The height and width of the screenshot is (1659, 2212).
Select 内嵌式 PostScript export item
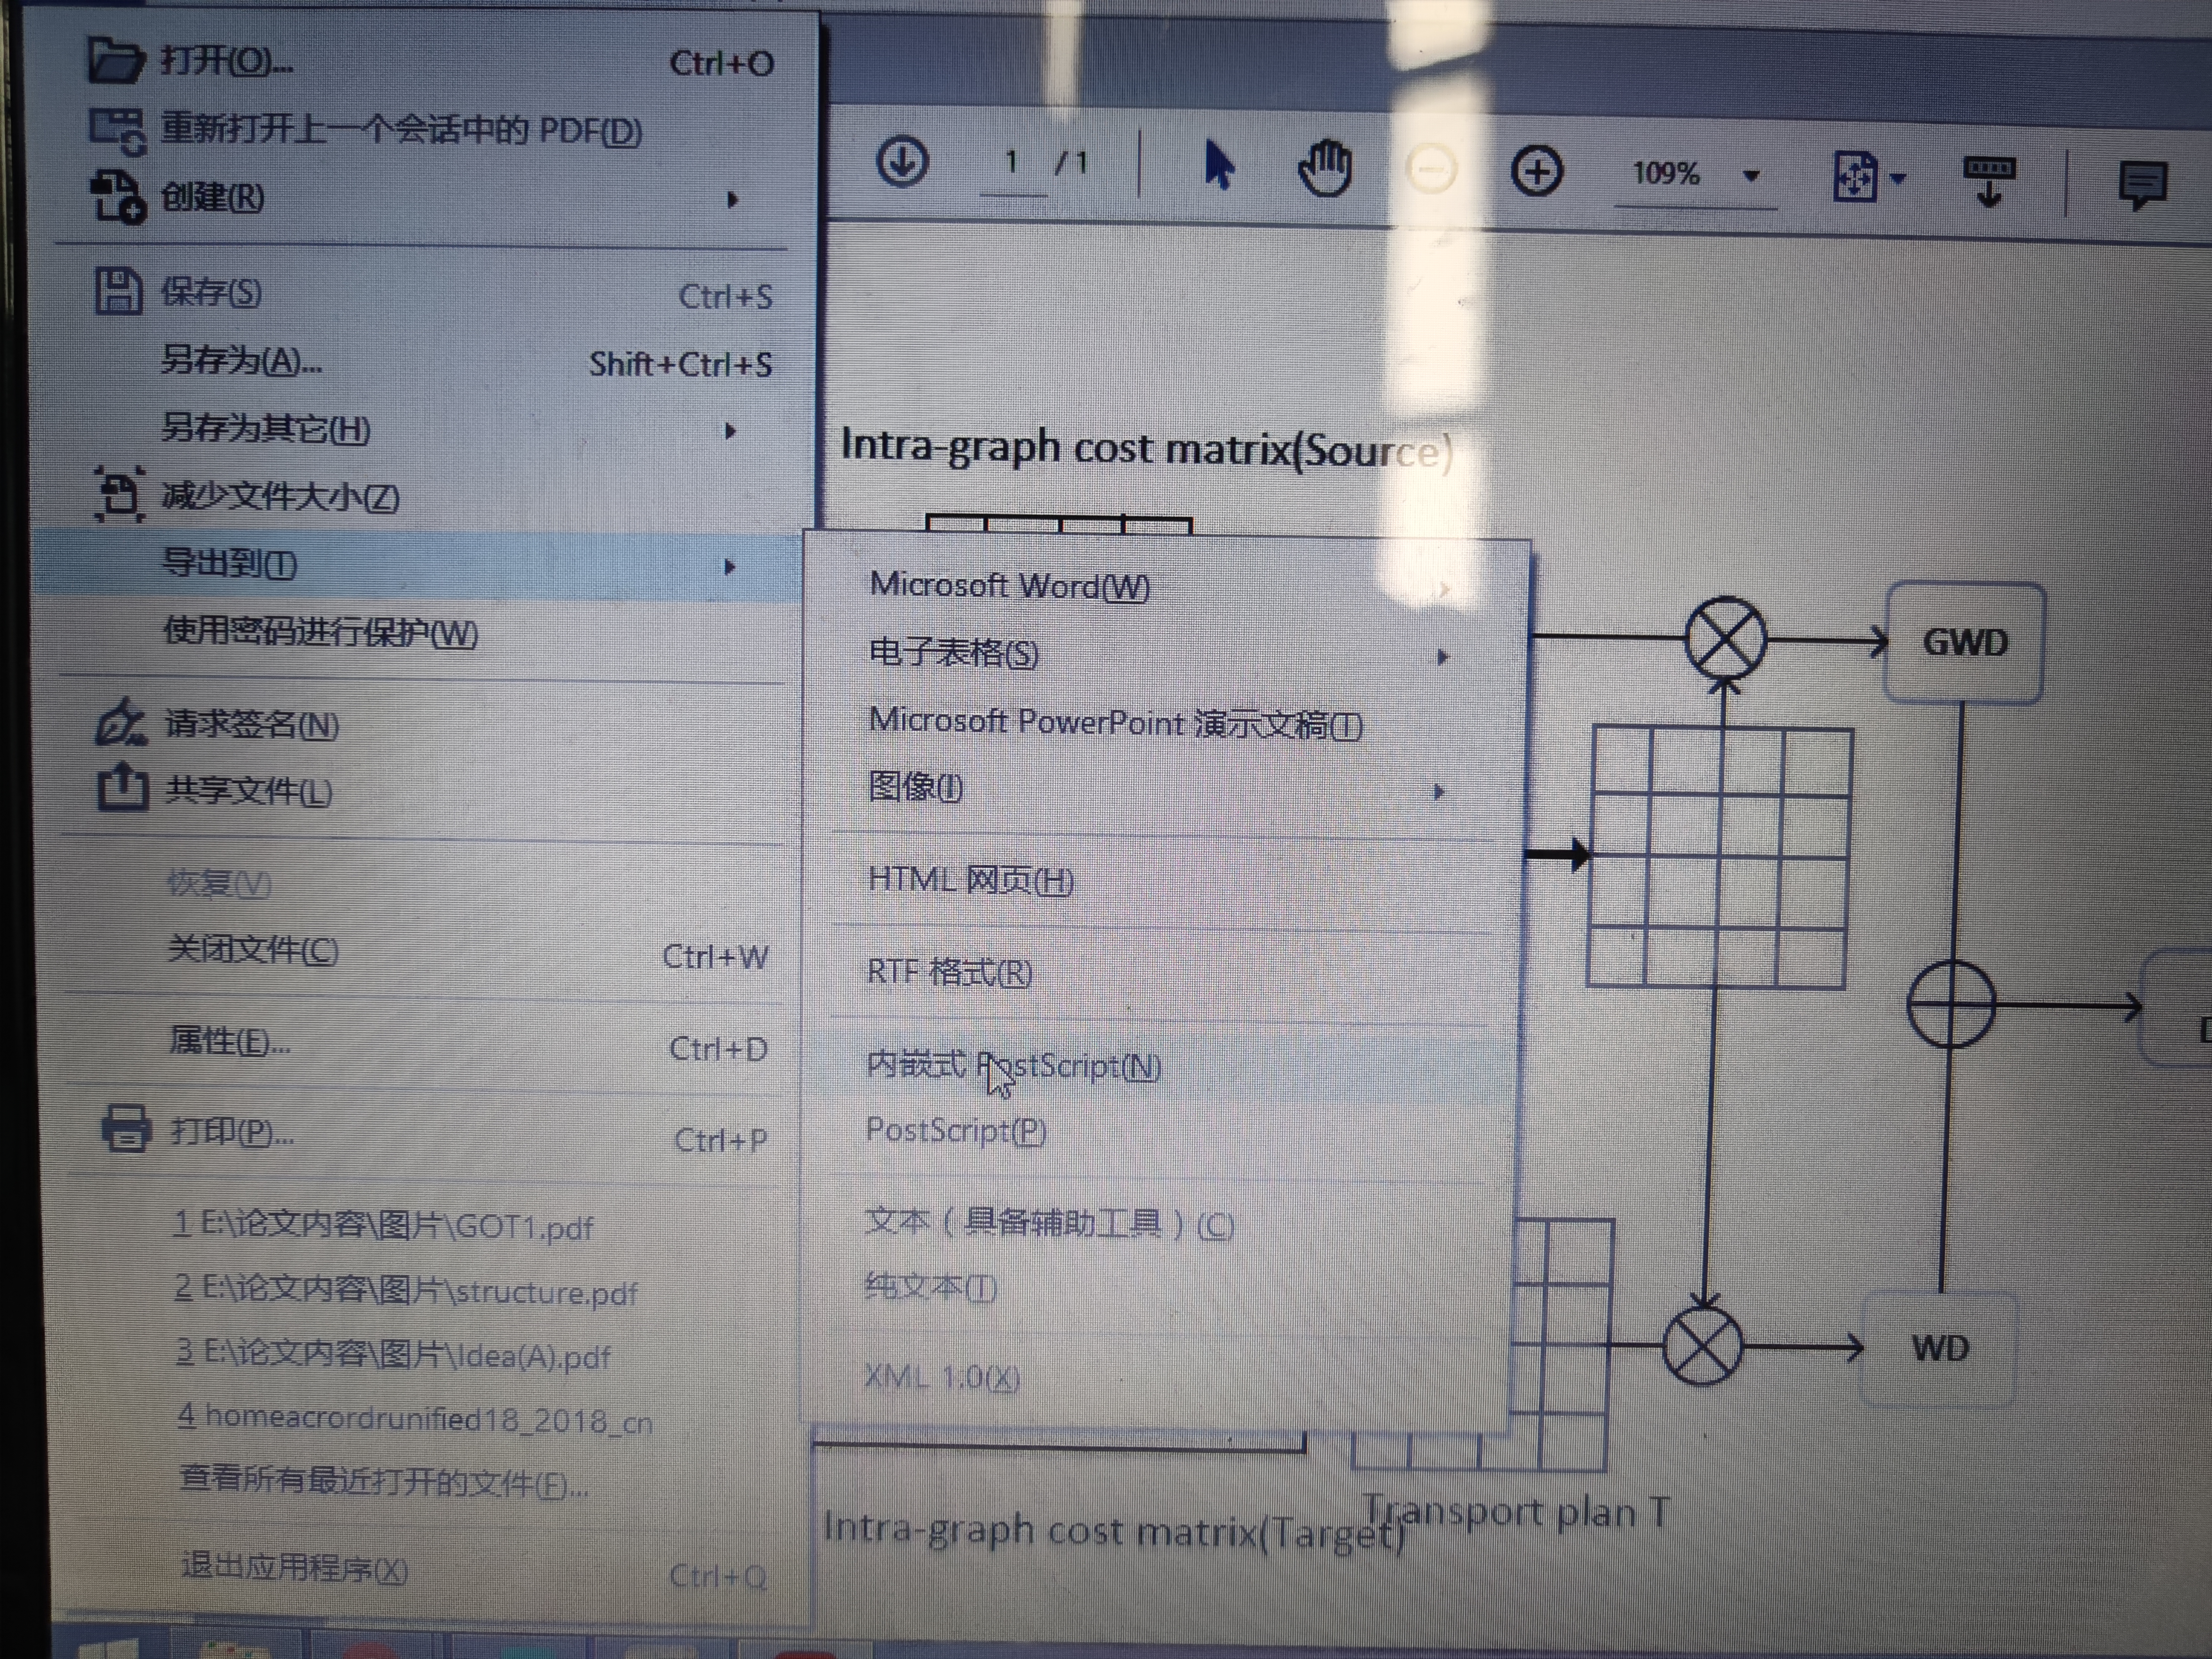(x=1014, y=1066)
